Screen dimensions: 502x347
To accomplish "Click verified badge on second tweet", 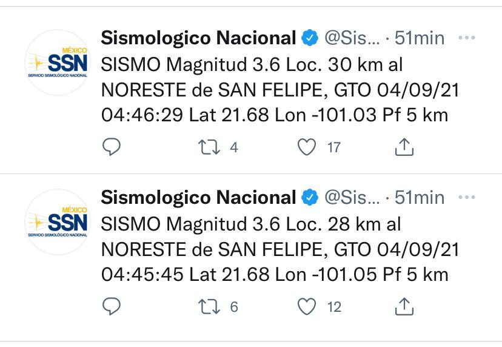I will click(x=310, y=197).
